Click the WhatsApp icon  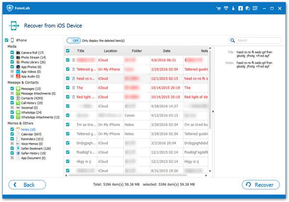(18, 112)
